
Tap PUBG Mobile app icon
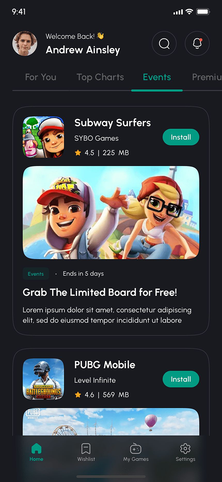coord(43,379)
